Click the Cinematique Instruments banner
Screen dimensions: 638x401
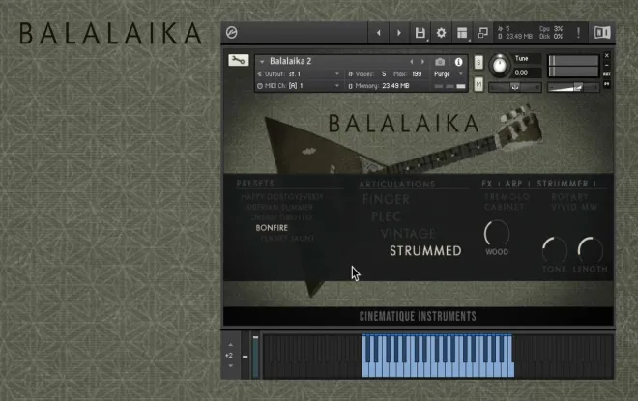[x=418, y=316]
